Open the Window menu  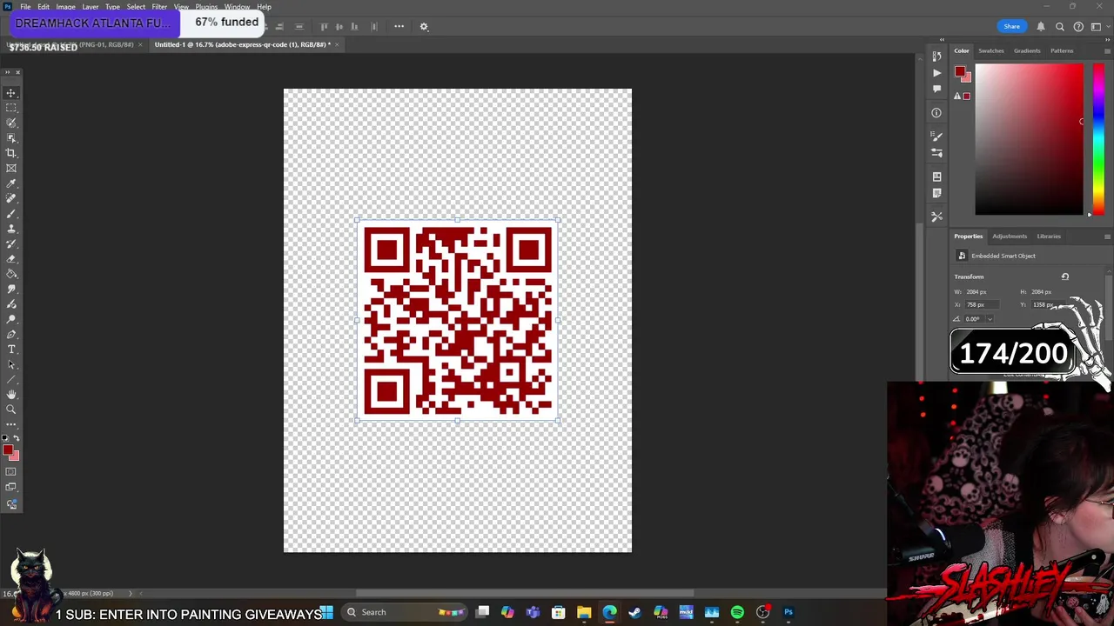coord(237,7)
